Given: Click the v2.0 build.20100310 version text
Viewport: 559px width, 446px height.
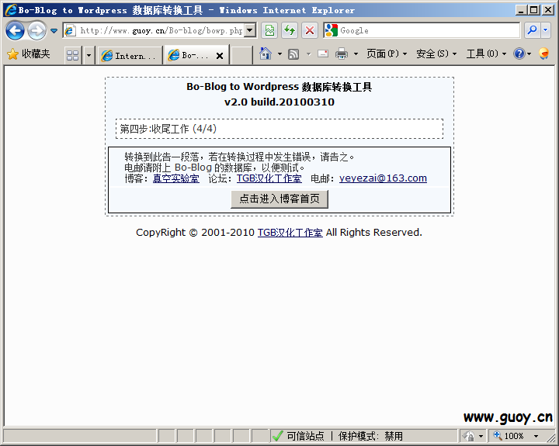Looking at the screenshot, I should 279,102.
